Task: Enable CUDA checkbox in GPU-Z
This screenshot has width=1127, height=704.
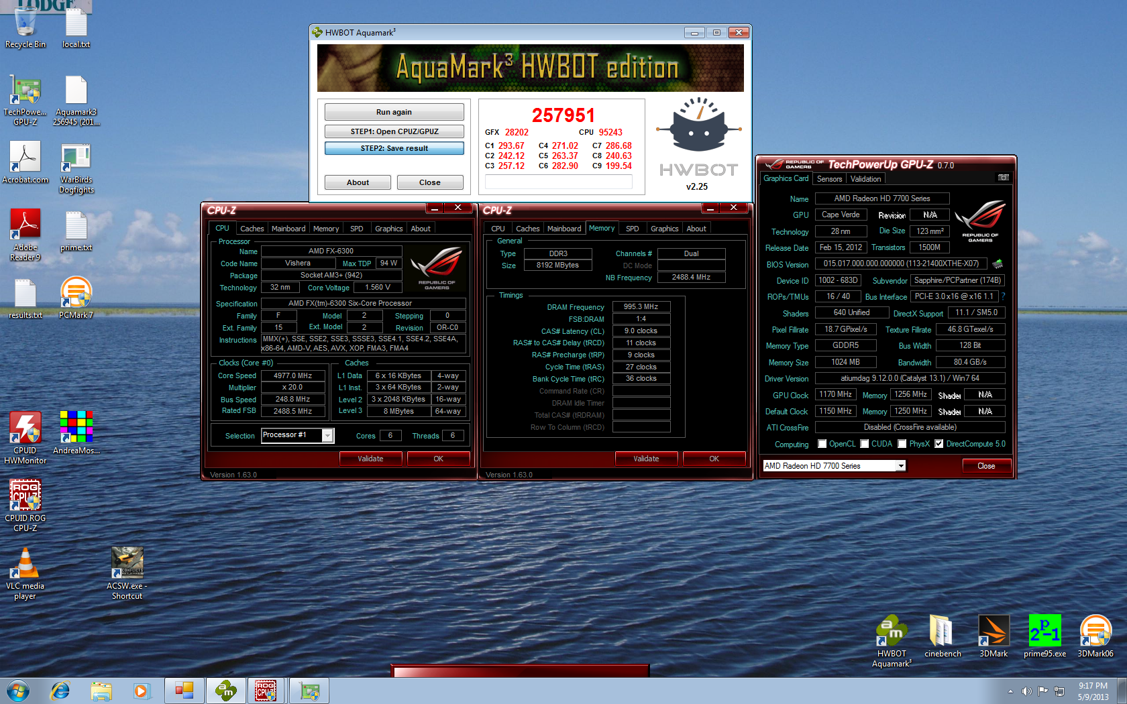Action: click(865, 444)
